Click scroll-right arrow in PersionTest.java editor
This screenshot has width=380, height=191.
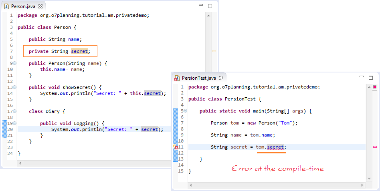click(362, 185)
